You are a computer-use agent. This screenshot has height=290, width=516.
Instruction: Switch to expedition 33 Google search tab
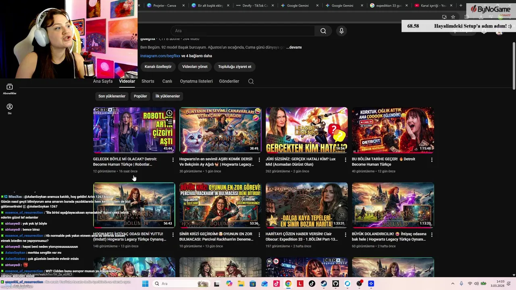pos(389,6)
